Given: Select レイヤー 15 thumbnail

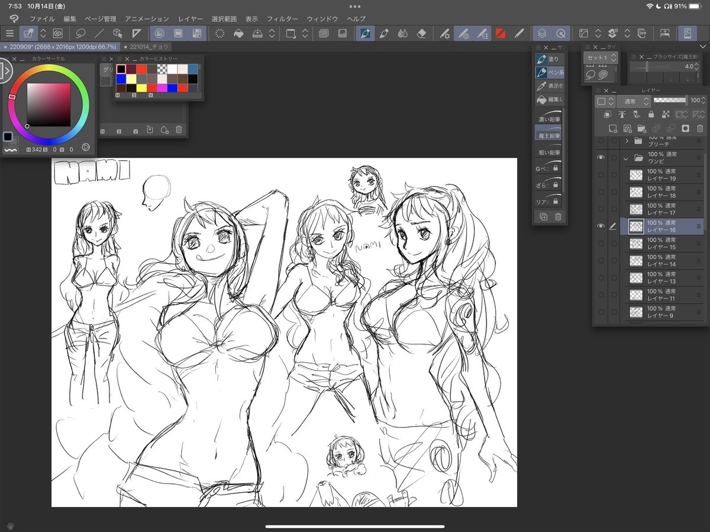Looking at the screenshot, I should pyautogui.click(x=636, y=243).
